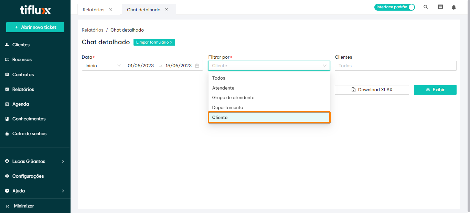Viewport: 470px width, 213px height.
Task: Expand the Início date type dropdown
Action: pyautogui.click(x=103, y=66)
